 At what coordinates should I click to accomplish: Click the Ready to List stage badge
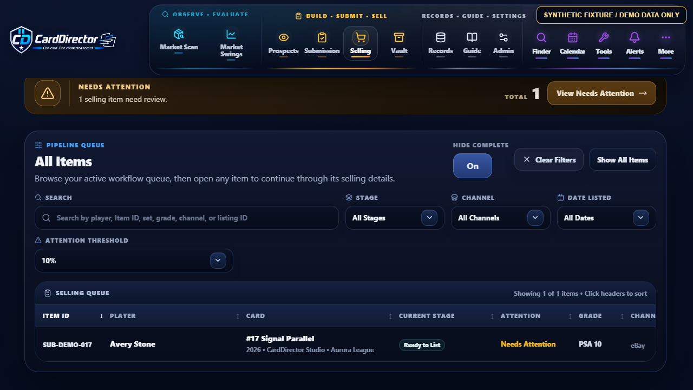tap(422, 345)
